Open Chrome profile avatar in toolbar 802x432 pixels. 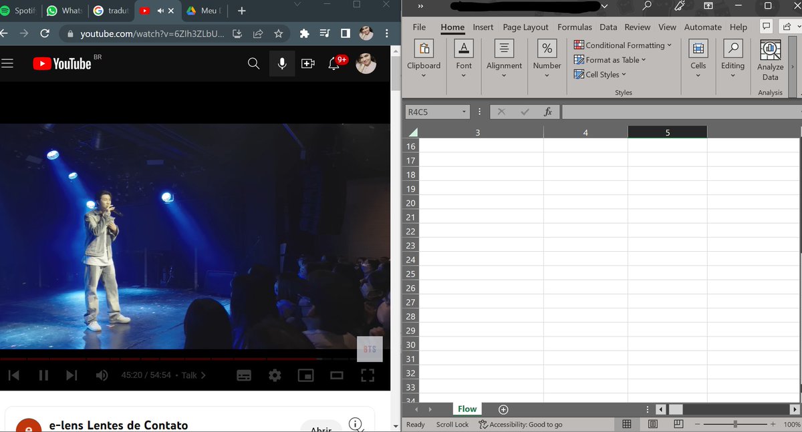[x=366, y=33]
